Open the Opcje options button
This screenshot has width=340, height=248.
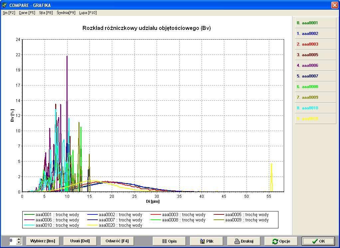pos(281,241)
